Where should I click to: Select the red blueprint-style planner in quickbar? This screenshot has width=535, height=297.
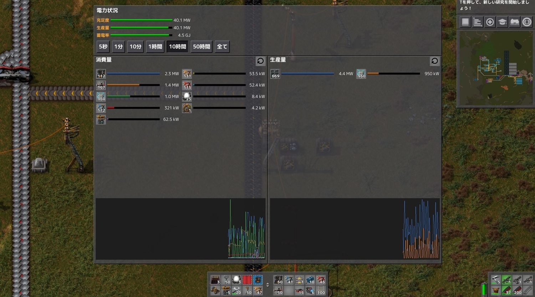point(247,280)
